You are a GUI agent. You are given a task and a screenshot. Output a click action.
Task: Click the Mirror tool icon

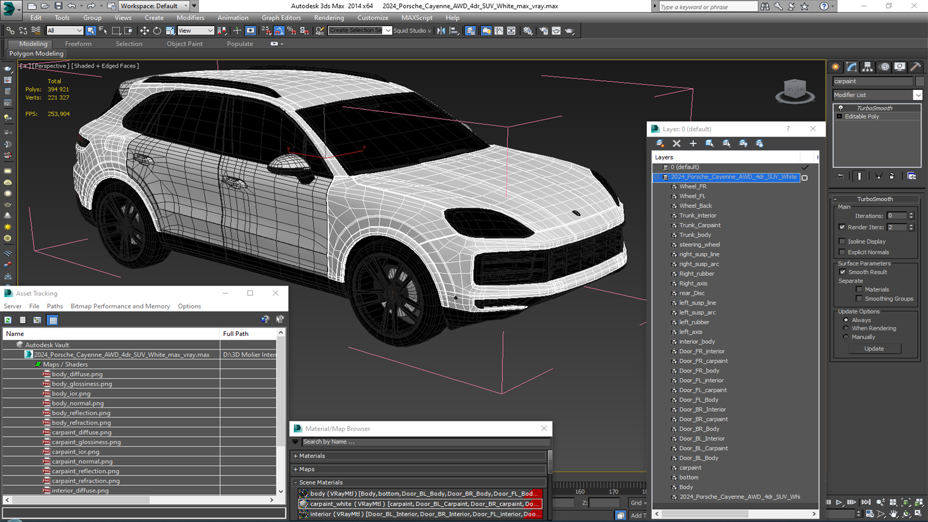(x=441, y=30)
